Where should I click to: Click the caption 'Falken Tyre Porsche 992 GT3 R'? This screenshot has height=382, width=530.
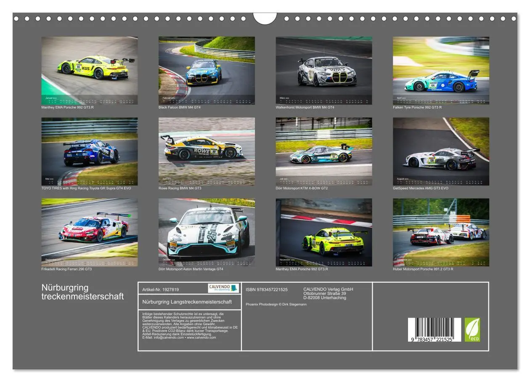tap(417, 107)
